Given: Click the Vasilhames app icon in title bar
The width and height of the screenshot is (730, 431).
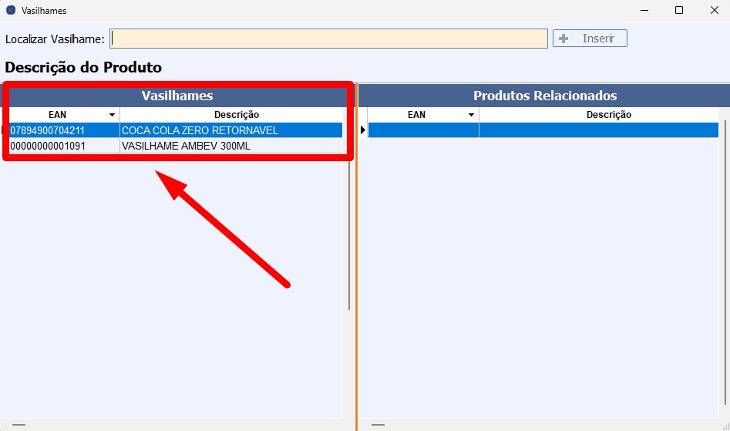Looking at the screenshot, I should pos(11,10).
